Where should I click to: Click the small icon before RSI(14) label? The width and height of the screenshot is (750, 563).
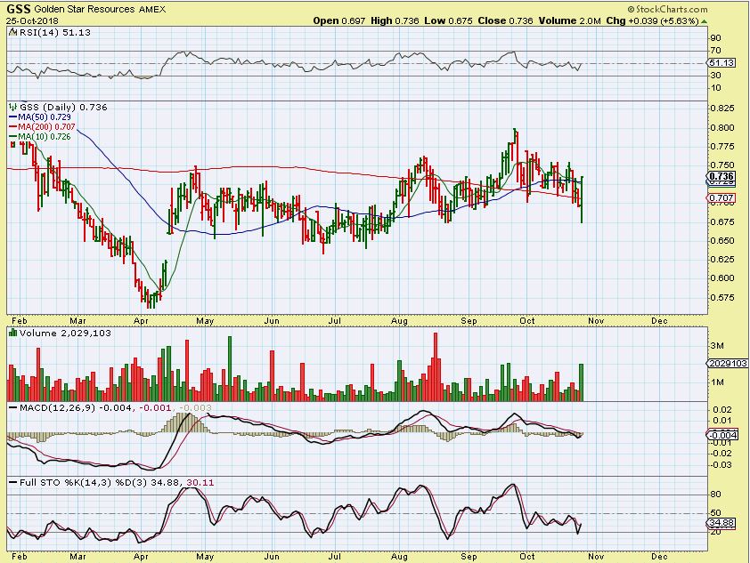click(x=12, y=33)
